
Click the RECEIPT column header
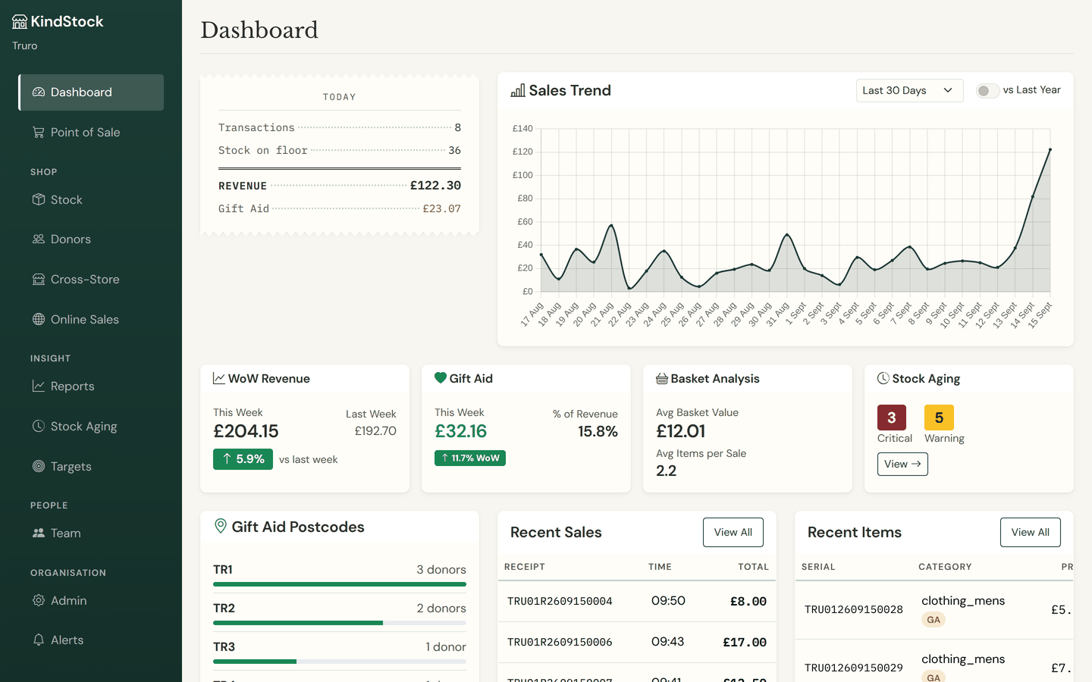(525, 567)
